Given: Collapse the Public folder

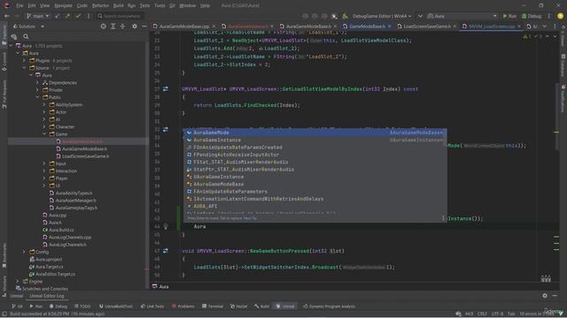Looking at the screenshot, I should tap(37, 97).
